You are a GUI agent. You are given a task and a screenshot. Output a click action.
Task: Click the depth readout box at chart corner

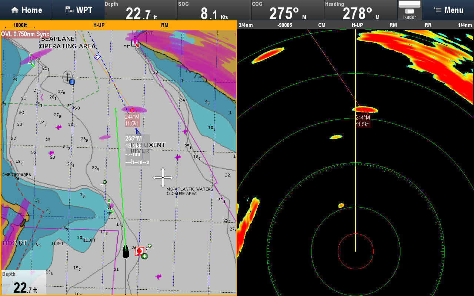pyautogui.click(x=24, y=282)
